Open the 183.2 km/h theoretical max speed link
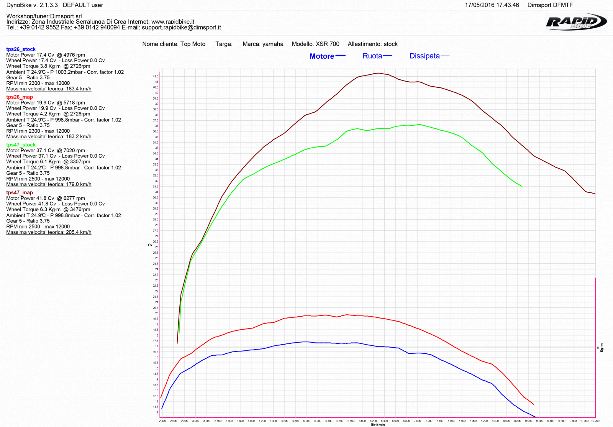Image resolution: width=613 pixels, height=427 pixels. coord(49,137)
